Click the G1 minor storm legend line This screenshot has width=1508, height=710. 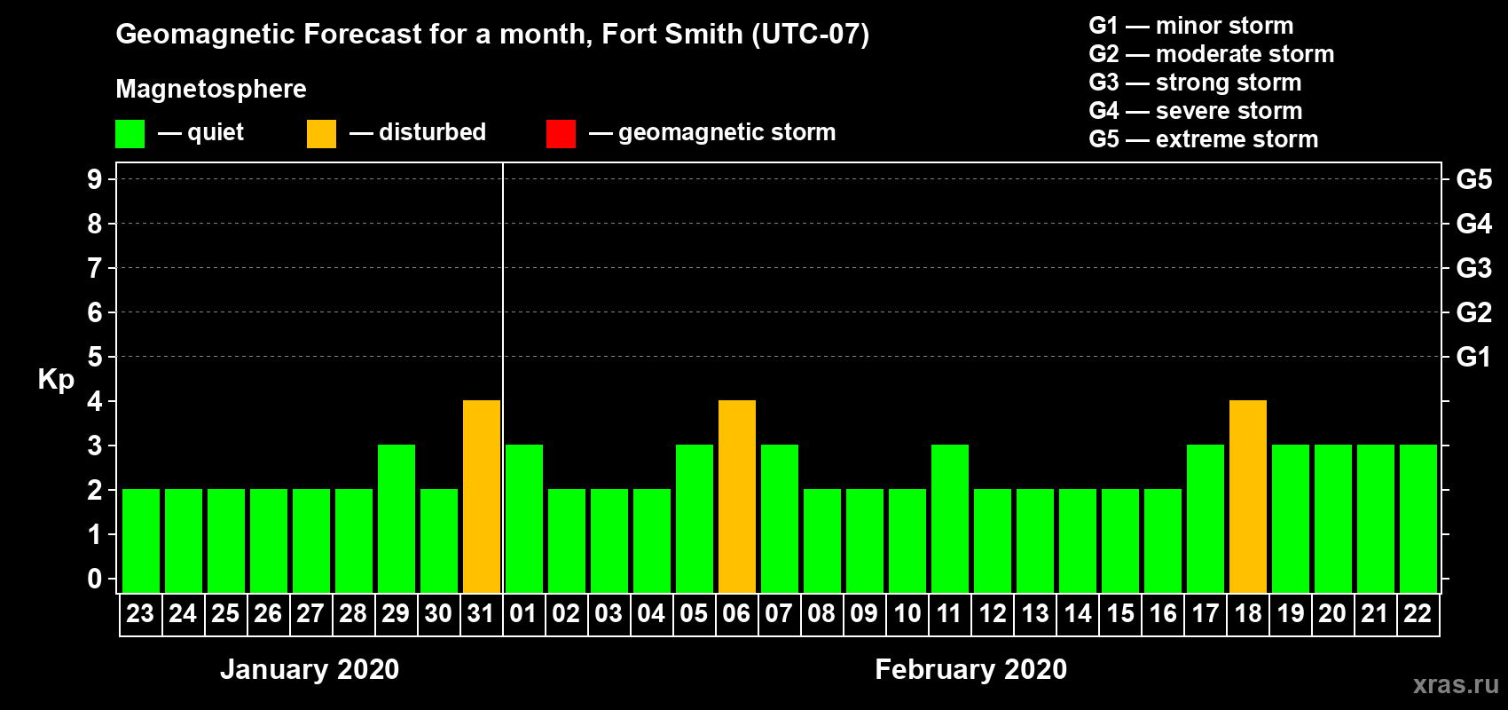click(1191, 26)
